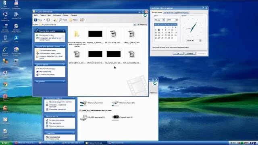
Task: Click the time input field under the clock
Action: point(193,40)
